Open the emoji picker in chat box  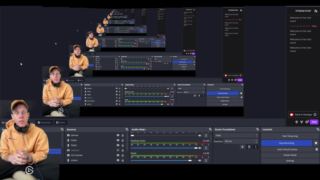pos(315,114)
